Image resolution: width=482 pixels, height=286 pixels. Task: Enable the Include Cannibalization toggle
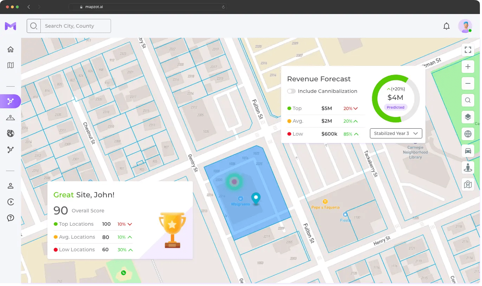click(x=291, y=91)
